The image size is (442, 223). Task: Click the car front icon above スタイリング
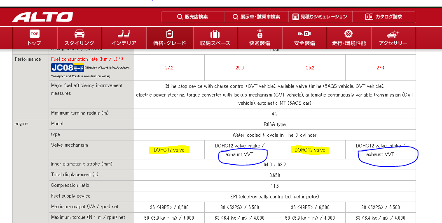pyautogui.click(x=80, y=34)
